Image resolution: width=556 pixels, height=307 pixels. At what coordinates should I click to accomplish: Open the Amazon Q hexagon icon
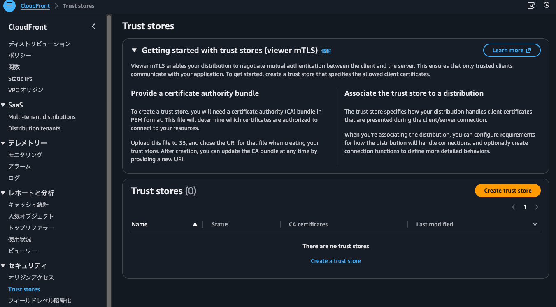[546, 5]
